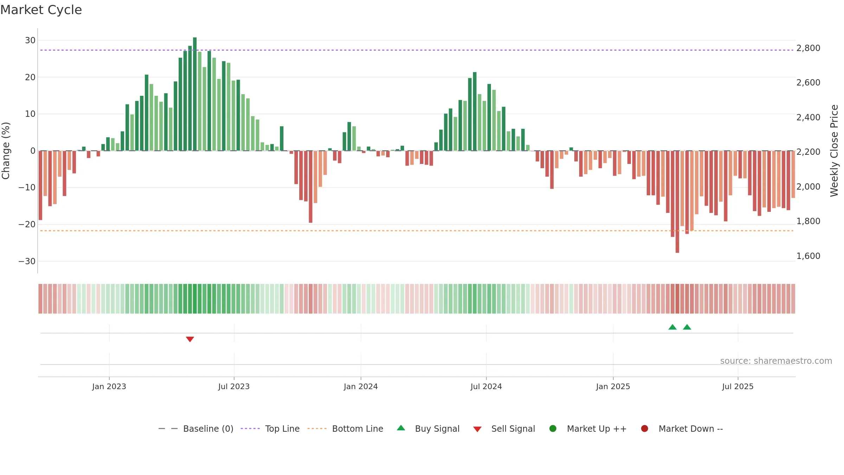Click the Jul 2024 axis label
The image size is (844, 475).
pos(486,386)
